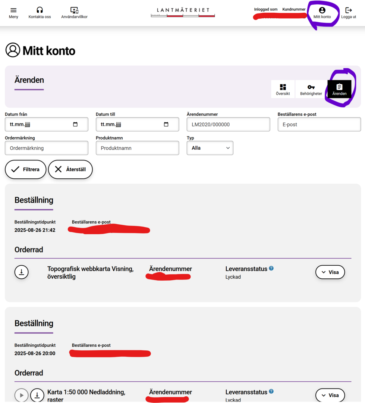This screenshot has height=403, width=365.
Task: Click the Kontakta oss headset icon
Action: (40, 10)
